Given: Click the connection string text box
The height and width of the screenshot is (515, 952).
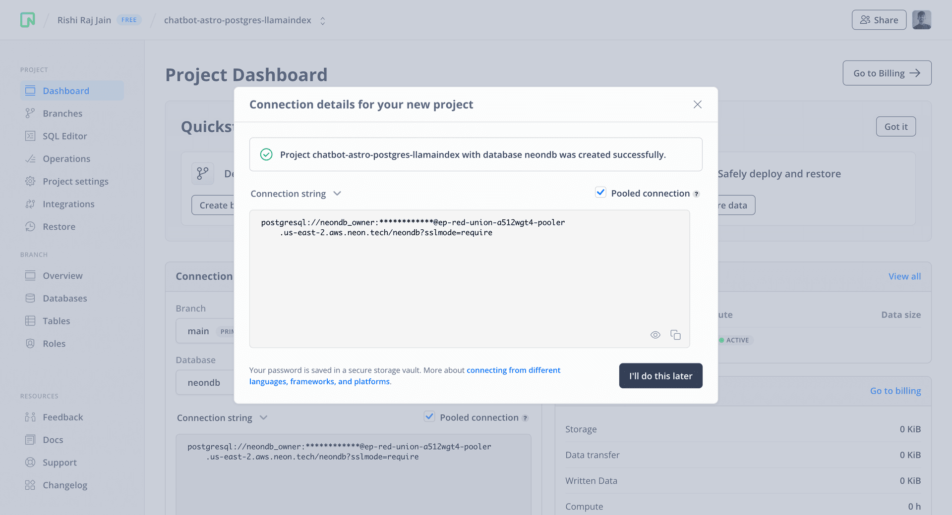Looking at the screenshot, I should (469, 278).
